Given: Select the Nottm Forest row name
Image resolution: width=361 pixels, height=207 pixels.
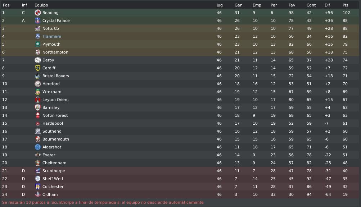Looking at the screenshot, I should pyautogui.click(x=55, y=115).
